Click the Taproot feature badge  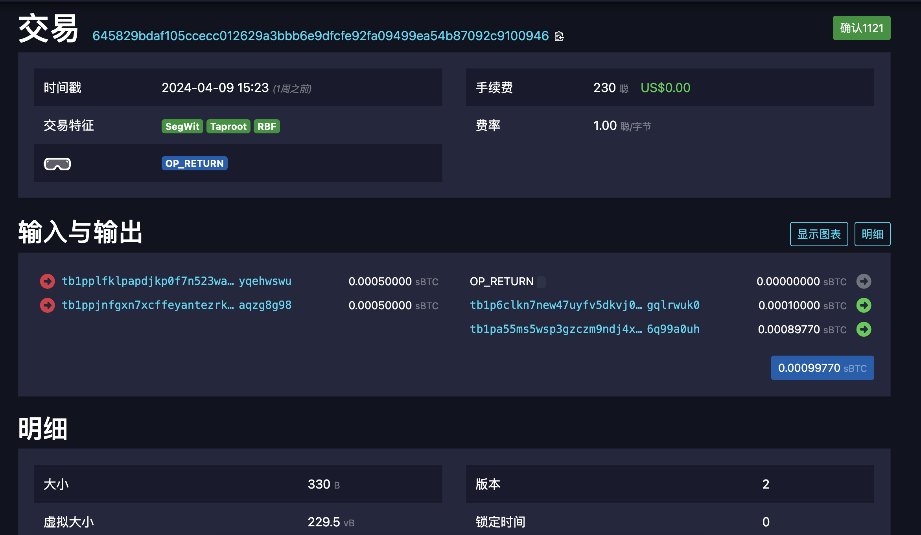tap(228, 126)
